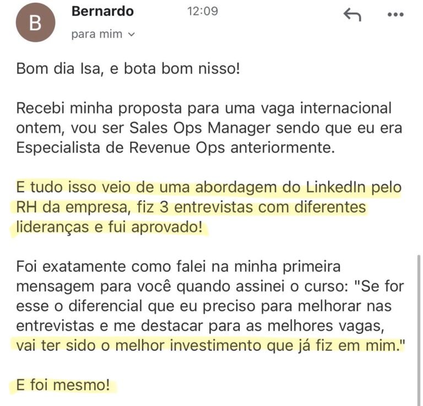Click highlighted "vai ter sido o melhor investimento"

(138, 345)
